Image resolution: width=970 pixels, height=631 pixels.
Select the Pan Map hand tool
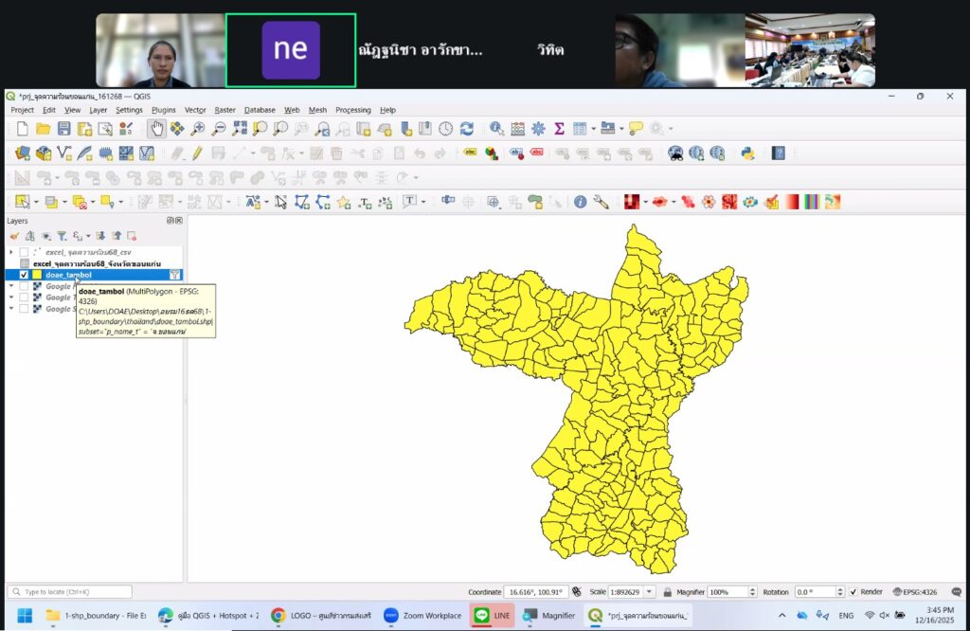tap(156, 129)
